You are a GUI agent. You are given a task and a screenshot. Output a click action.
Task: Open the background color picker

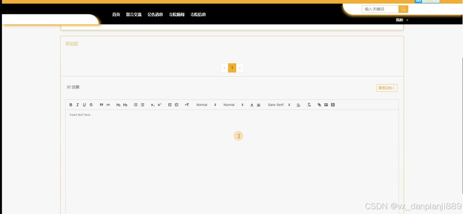259,105
